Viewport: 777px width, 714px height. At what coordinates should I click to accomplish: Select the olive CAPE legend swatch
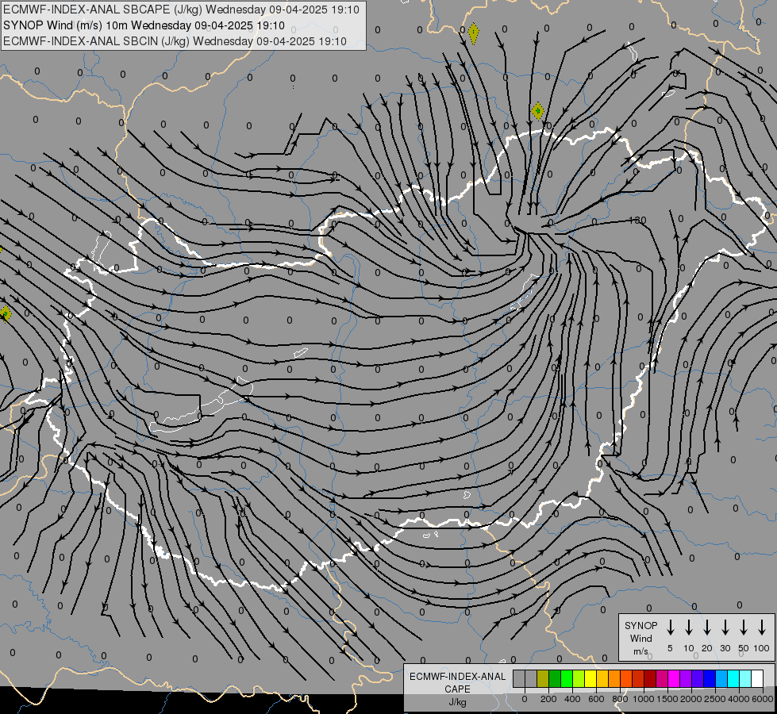[x=543, y=679]
